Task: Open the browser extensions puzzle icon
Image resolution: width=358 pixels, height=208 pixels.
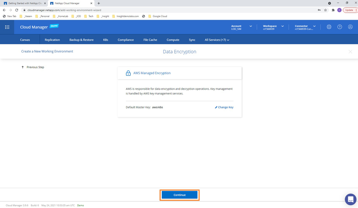Action: 332,10
